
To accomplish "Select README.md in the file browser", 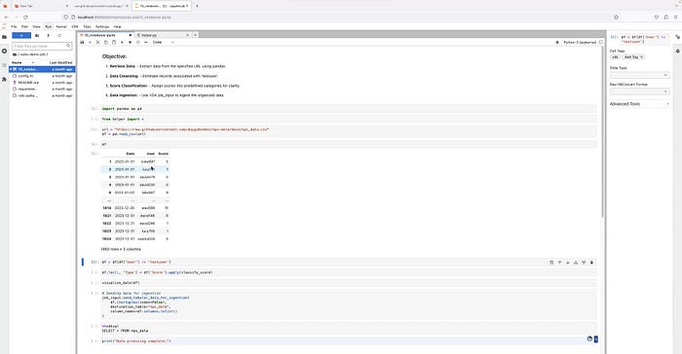I will pos(42,82).
